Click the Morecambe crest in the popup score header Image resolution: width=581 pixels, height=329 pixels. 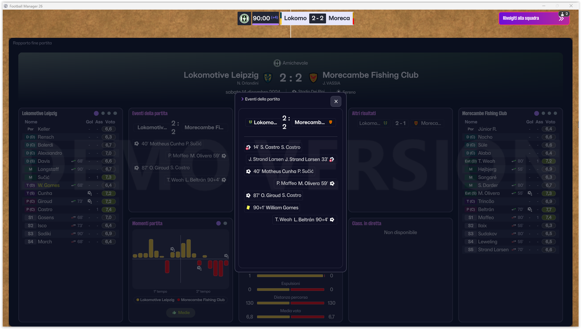click(x=330, y=123)
